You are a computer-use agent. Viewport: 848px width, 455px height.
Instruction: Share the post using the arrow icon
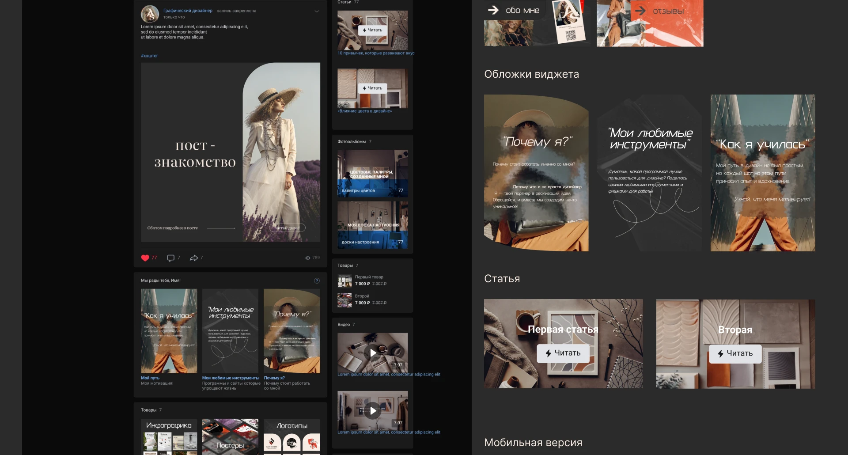point(193,258)
